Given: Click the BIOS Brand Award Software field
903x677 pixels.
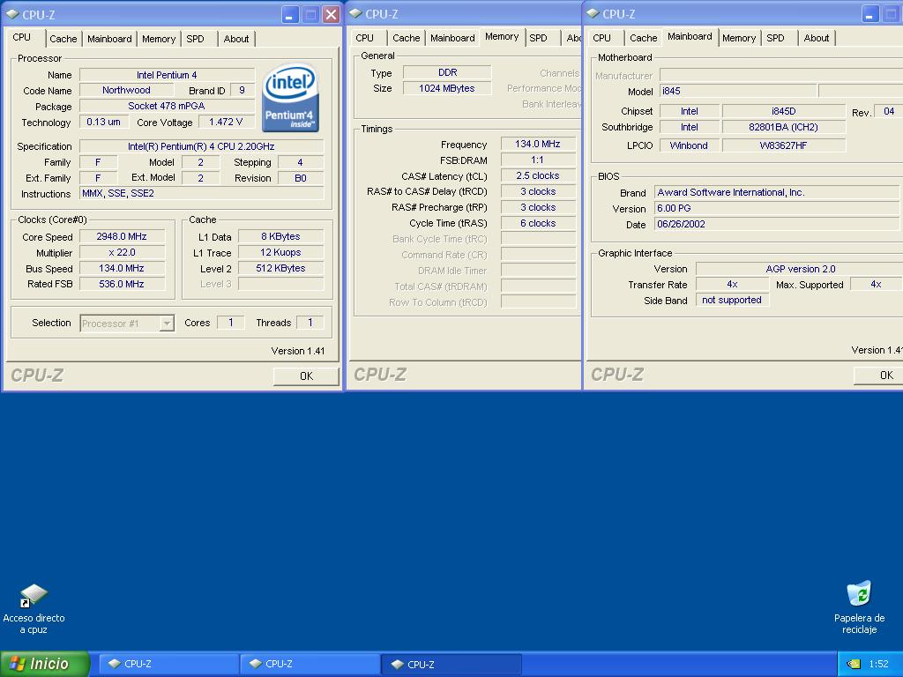Looking at the screenshot, I should point(777,192).
